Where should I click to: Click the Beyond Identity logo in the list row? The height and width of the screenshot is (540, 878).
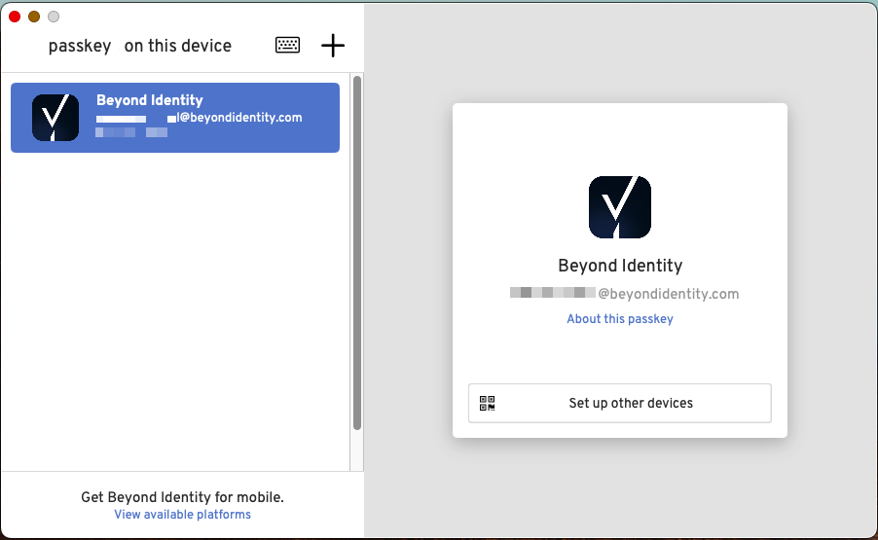[x=55, y=118]
